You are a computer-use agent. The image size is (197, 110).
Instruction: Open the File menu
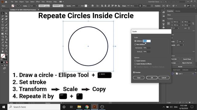click(x=12, y=2)
